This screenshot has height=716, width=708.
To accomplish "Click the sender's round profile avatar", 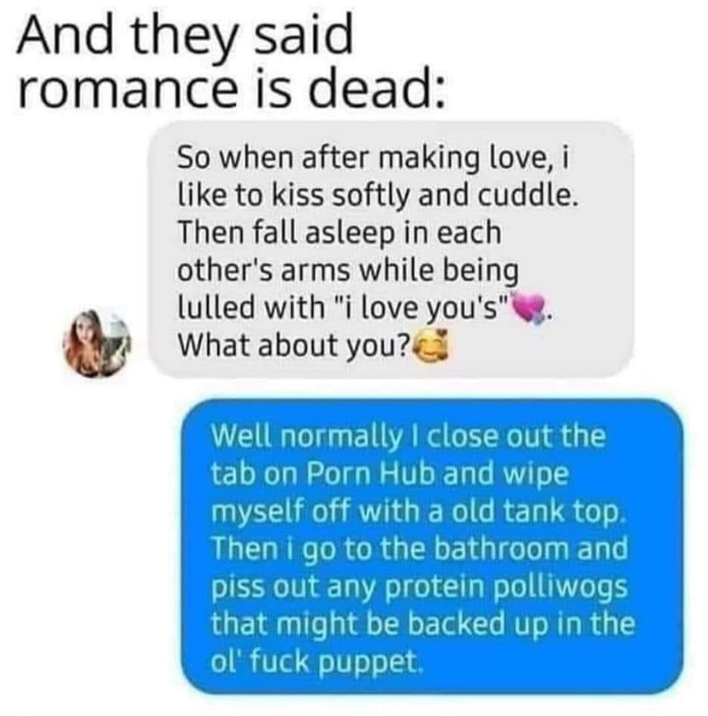I will [x=97, y=344].
